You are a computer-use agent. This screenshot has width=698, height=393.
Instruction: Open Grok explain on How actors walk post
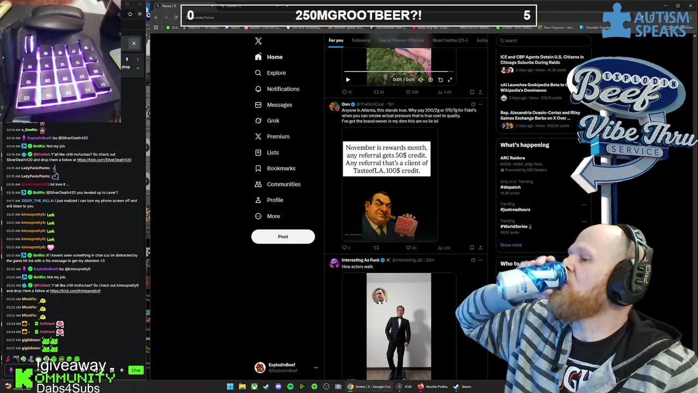473,260
